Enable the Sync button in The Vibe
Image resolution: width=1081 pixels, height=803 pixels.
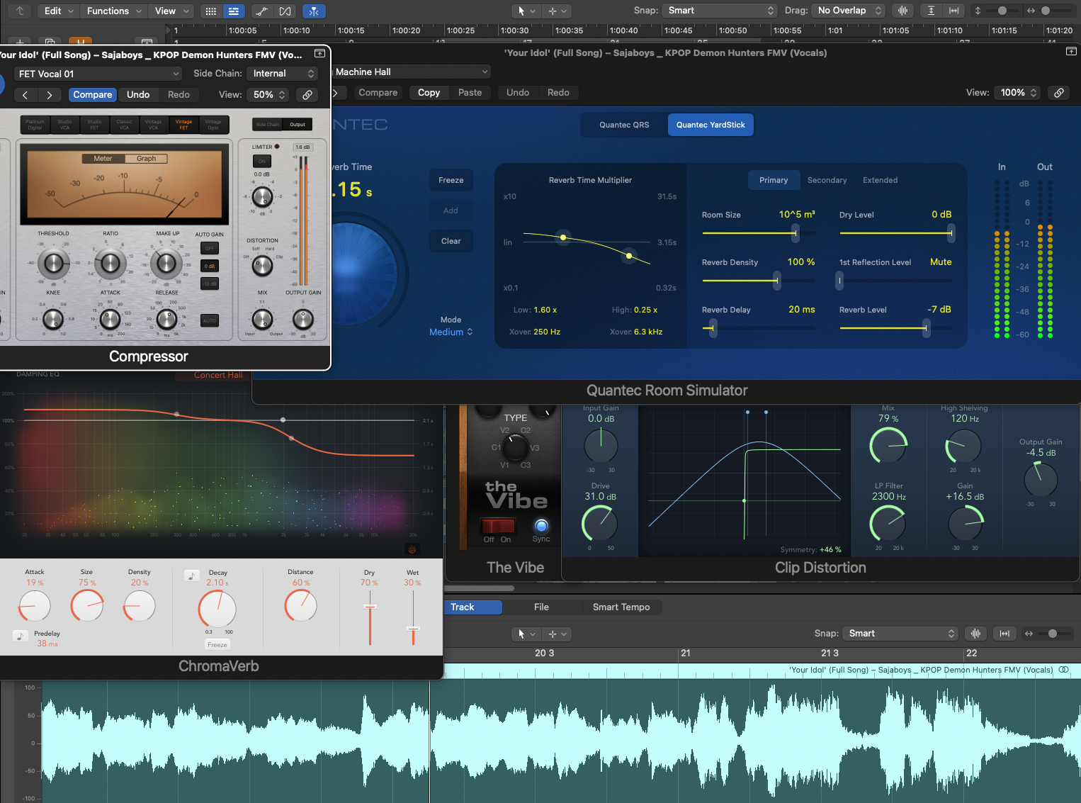tap(541, 526)
